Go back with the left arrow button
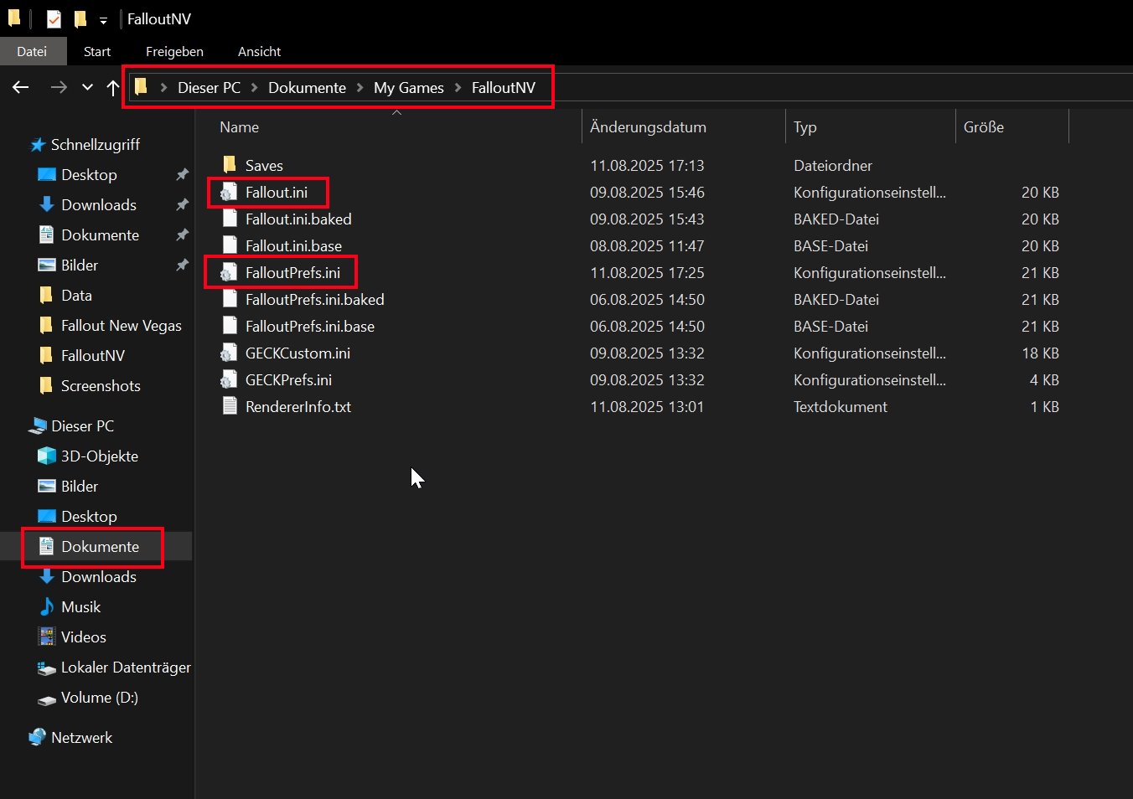The width and height of the screenshot is (1133, 799). (x=21, y=87)
